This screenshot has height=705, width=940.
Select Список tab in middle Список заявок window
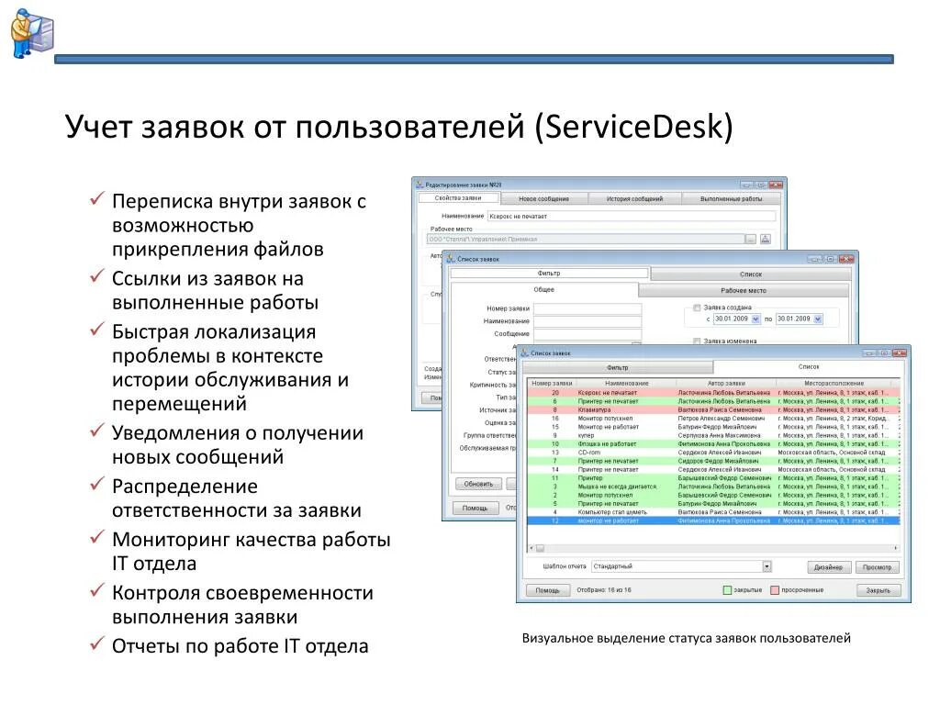[x=751, y=274]
